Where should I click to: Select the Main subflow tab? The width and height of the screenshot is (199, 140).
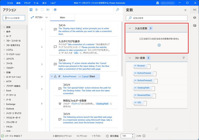pyautogui.click(x=63, y=17)
